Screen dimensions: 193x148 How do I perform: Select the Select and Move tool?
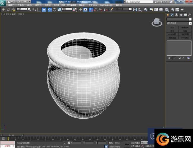coord(50,9)
